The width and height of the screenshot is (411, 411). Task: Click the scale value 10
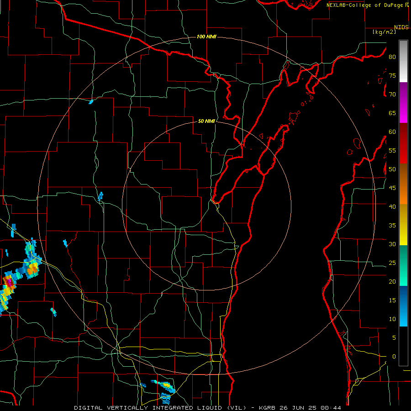[392, 319]
